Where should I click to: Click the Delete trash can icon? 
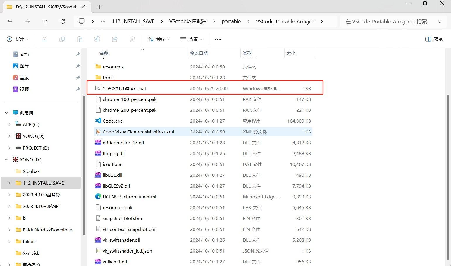[x=132, y=39]
